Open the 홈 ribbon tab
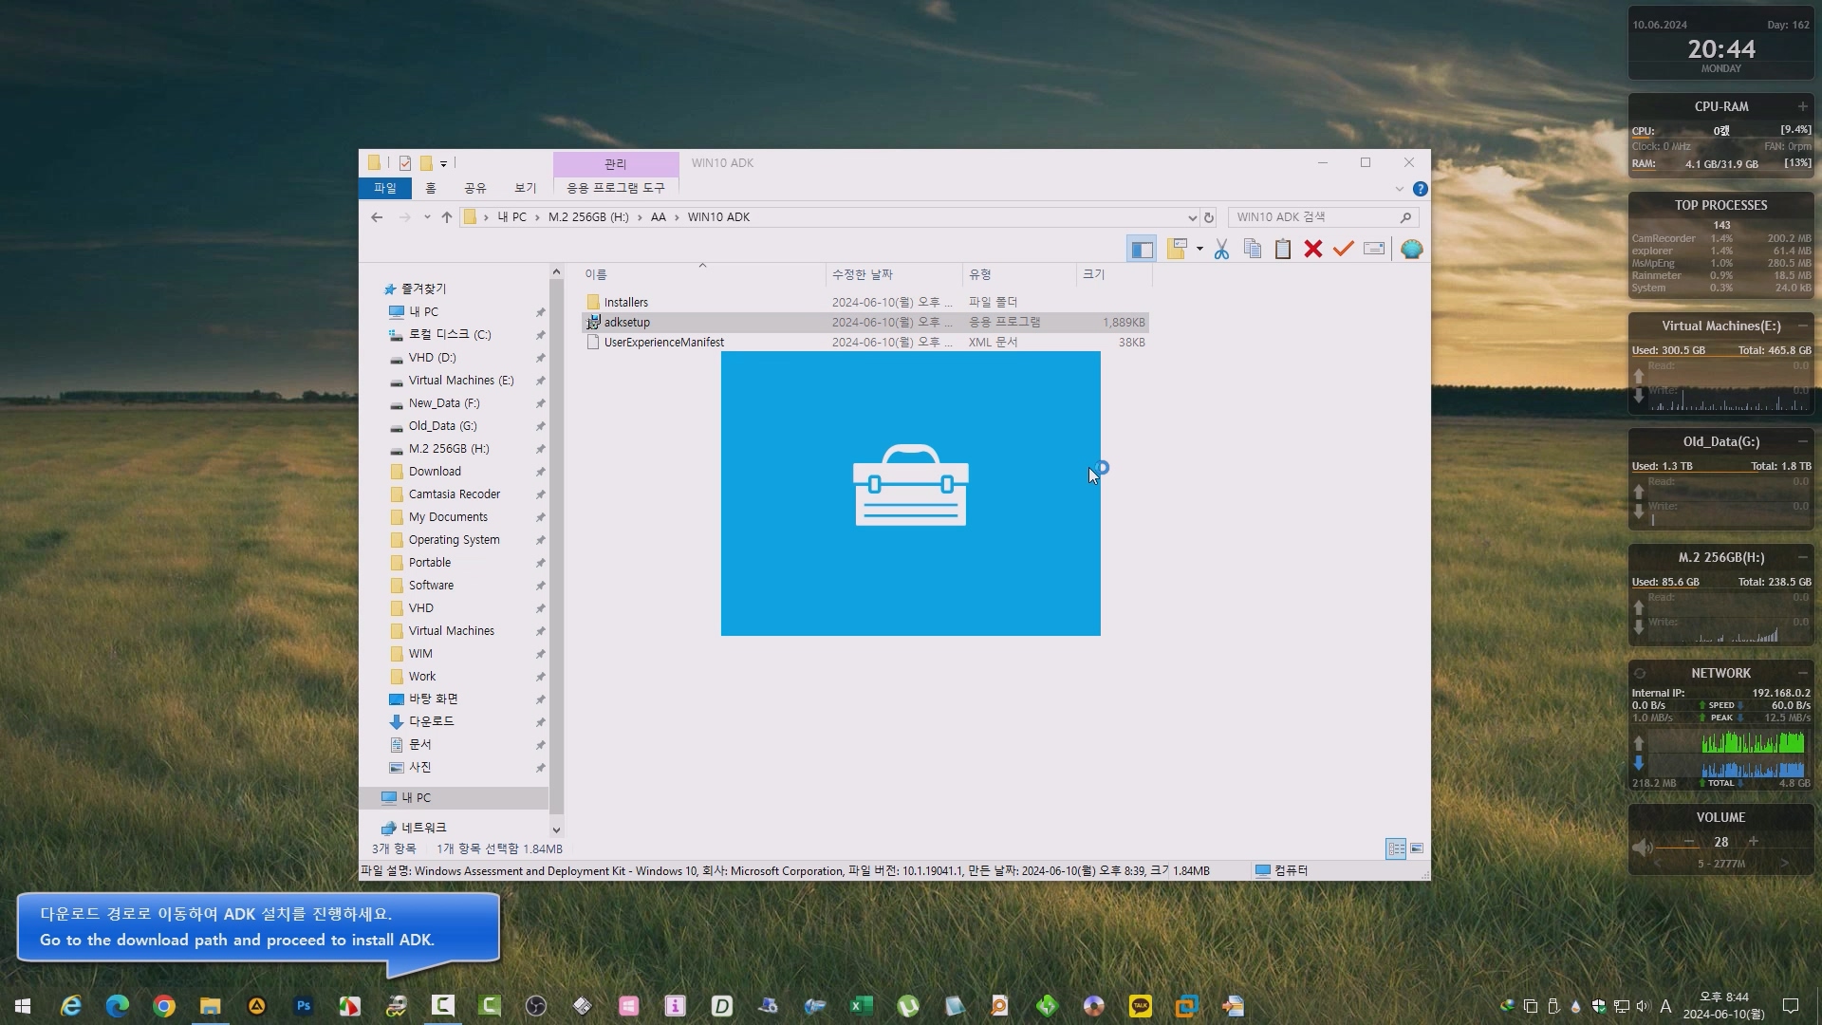Viewport: 1822px width, 1025px height. coord(431,188)
